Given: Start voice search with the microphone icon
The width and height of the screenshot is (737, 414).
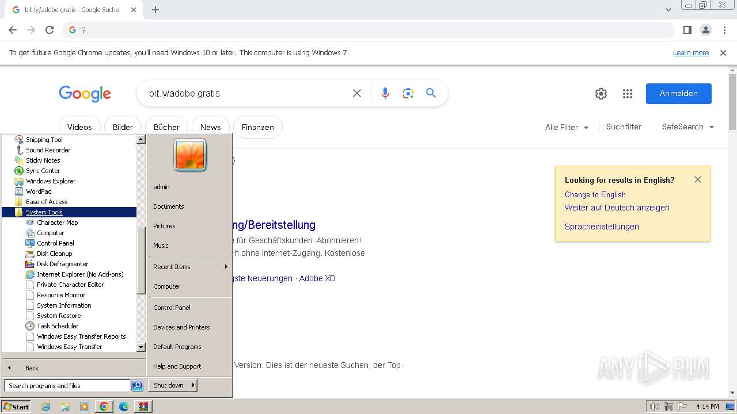Looking at the screenshot, I should (385, 93).
